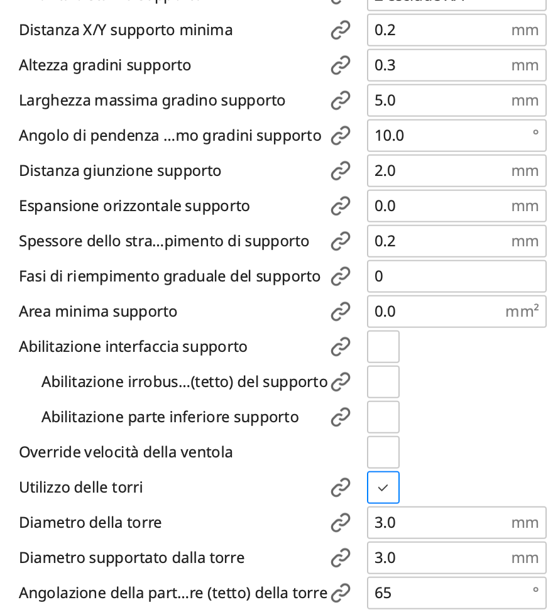The image size is (553, 612).
Task: Click link icon beside Distanza X/Y supporto minima
Action: tap(341, 30)
